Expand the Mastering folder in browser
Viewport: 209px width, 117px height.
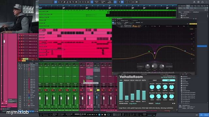(x=181, y=77)
